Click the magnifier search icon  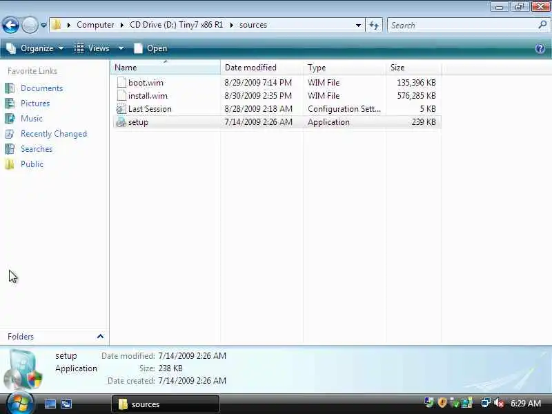pos(542,25)
